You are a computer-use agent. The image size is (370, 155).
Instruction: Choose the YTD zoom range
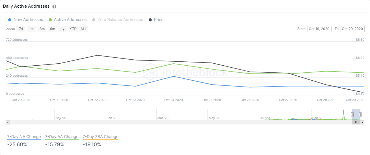pos(73,29)
